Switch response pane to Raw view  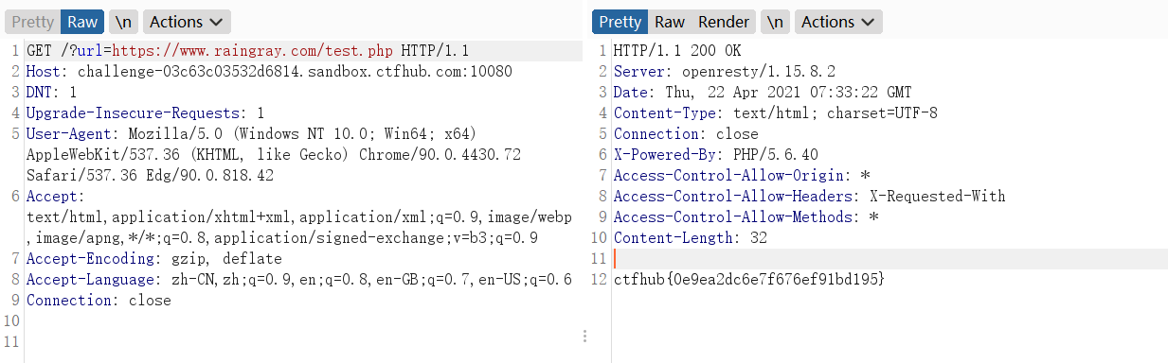(670, 22)
